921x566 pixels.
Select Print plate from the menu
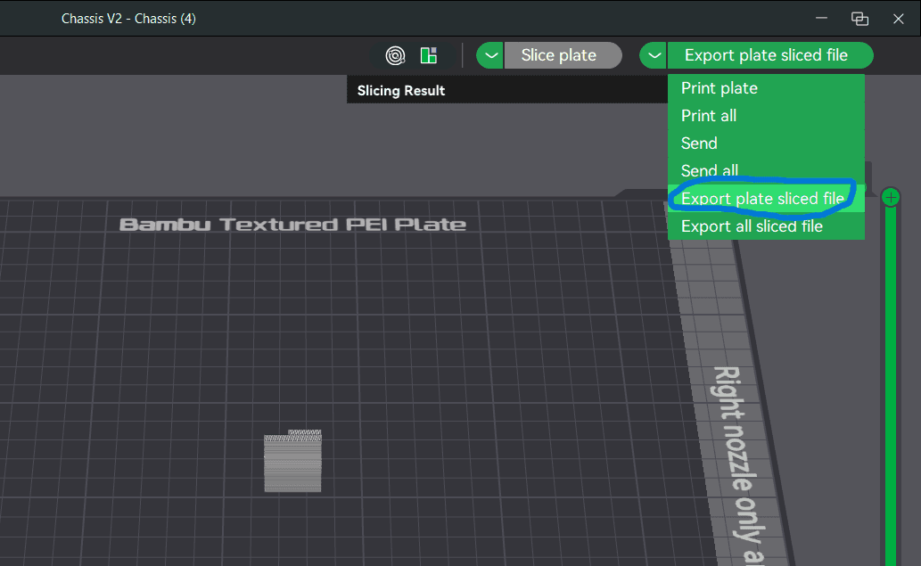coord(720,88)
